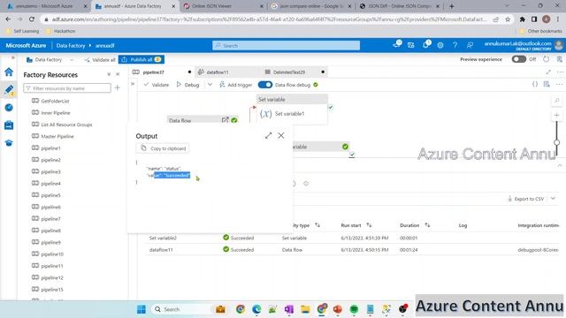Collapse the Factory Resources panel

[x=118, y=74]
